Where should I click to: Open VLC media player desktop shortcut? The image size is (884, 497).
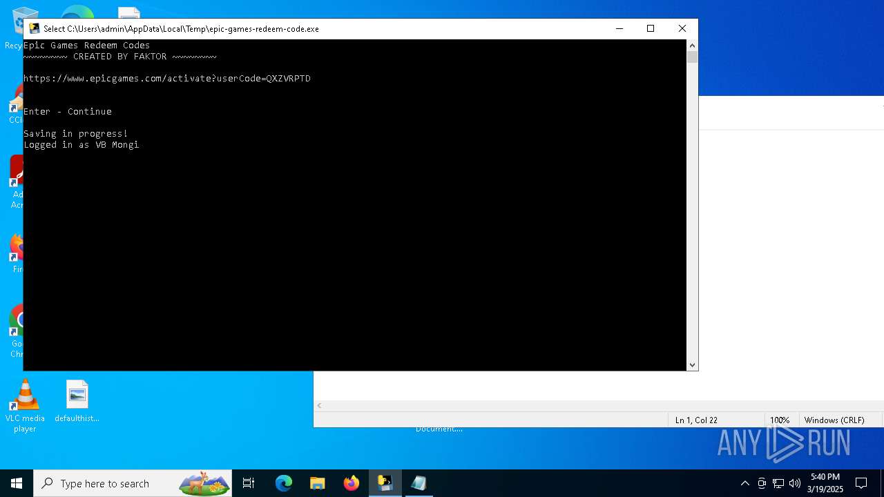click(25, 406)
